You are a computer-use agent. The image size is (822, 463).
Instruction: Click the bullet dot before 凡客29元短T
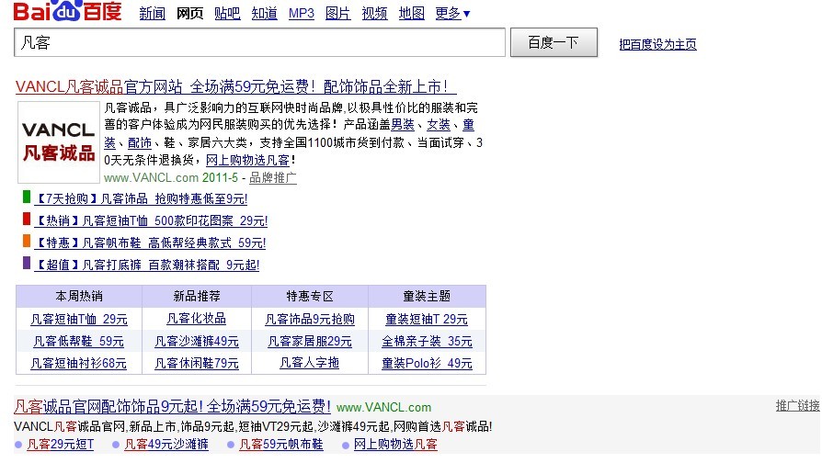point(18,446)
